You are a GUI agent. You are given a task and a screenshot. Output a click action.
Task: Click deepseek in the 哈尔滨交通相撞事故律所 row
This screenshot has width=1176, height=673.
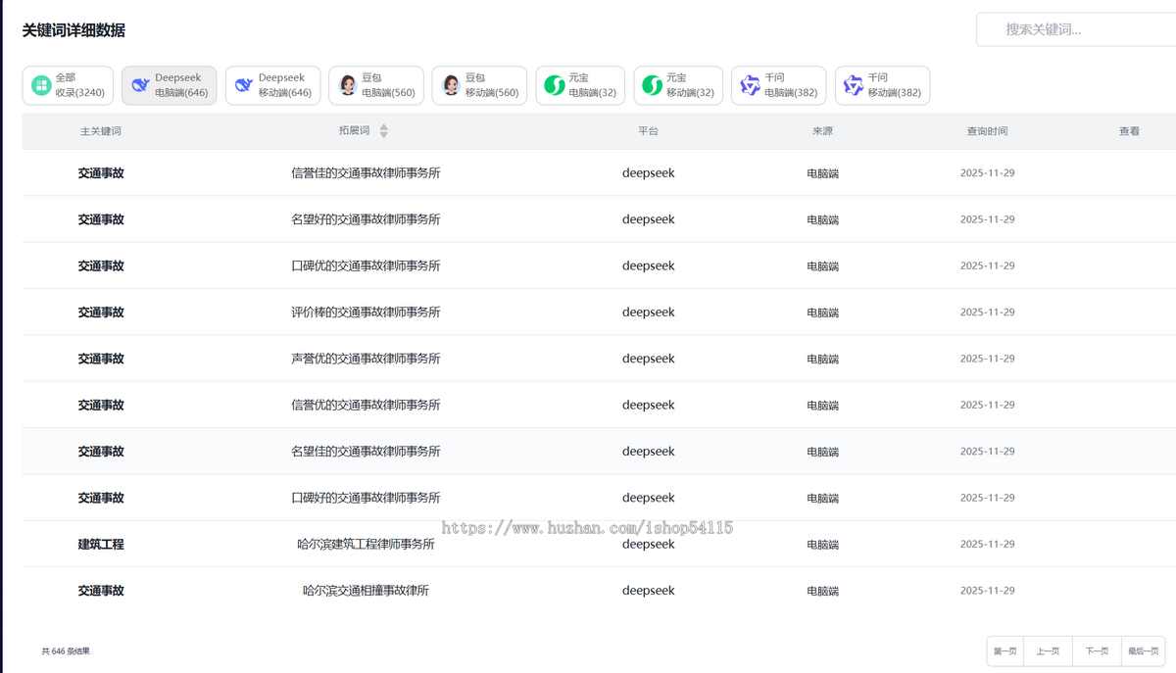648,591
